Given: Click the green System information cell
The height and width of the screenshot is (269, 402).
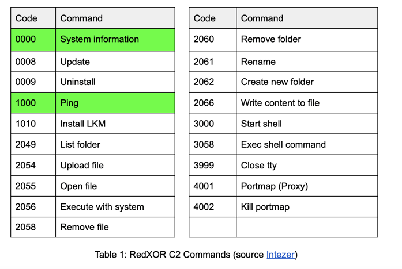Looking at the screenshot, I should [x=115, y=40].
